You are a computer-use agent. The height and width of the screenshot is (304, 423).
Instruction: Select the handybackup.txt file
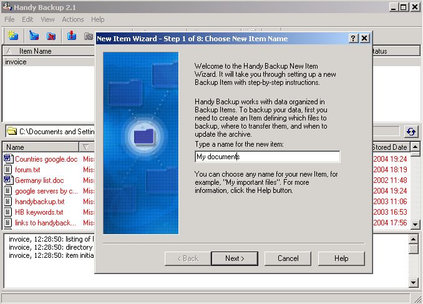(x=40, y=202)
